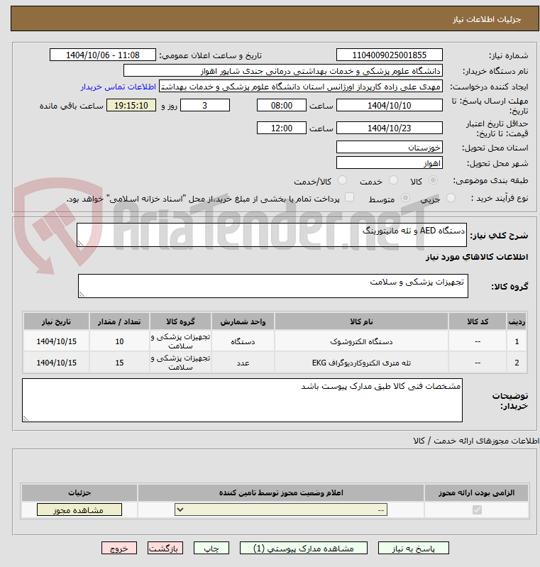The height and width of the screenshot is (567, 540).
Task: Click the تعداد / مقدار column header
Action: [x=119, y=321]
